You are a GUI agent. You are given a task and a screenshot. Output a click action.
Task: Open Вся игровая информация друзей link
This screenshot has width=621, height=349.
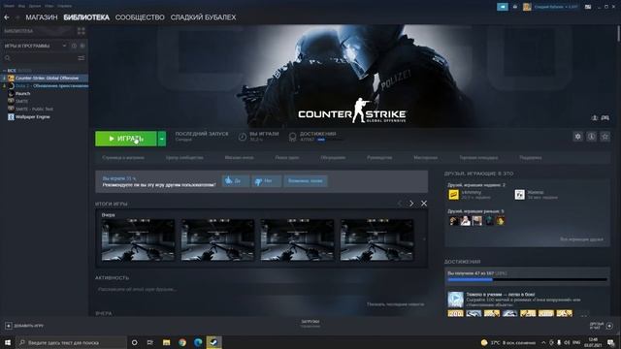(x=581, y=239)
